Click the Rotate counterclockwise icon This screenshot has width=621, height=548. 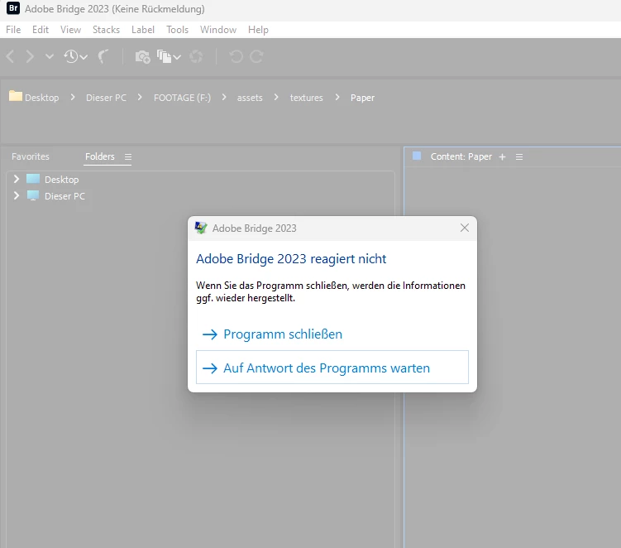[236, 56]
